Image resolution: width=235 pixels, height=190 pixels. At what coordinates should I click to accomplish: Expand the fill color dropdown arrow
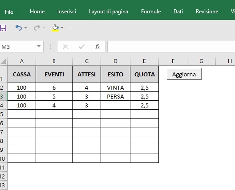(x=62, y=28)
